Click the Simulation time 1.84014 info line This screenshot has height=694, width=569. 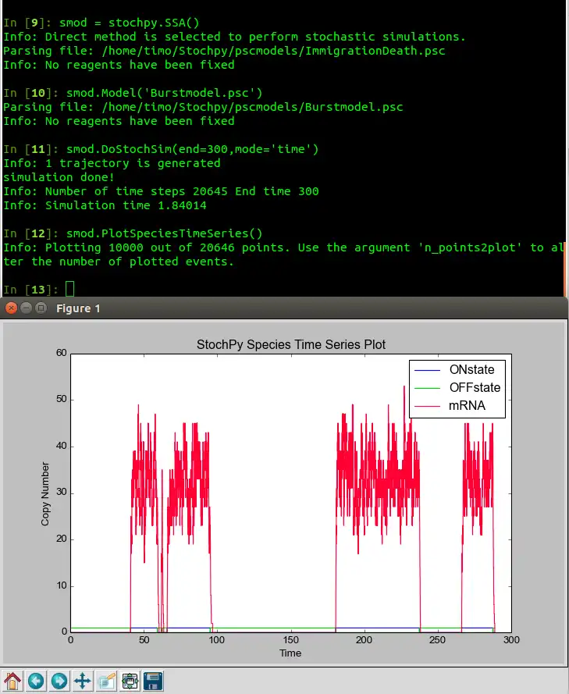105,205
